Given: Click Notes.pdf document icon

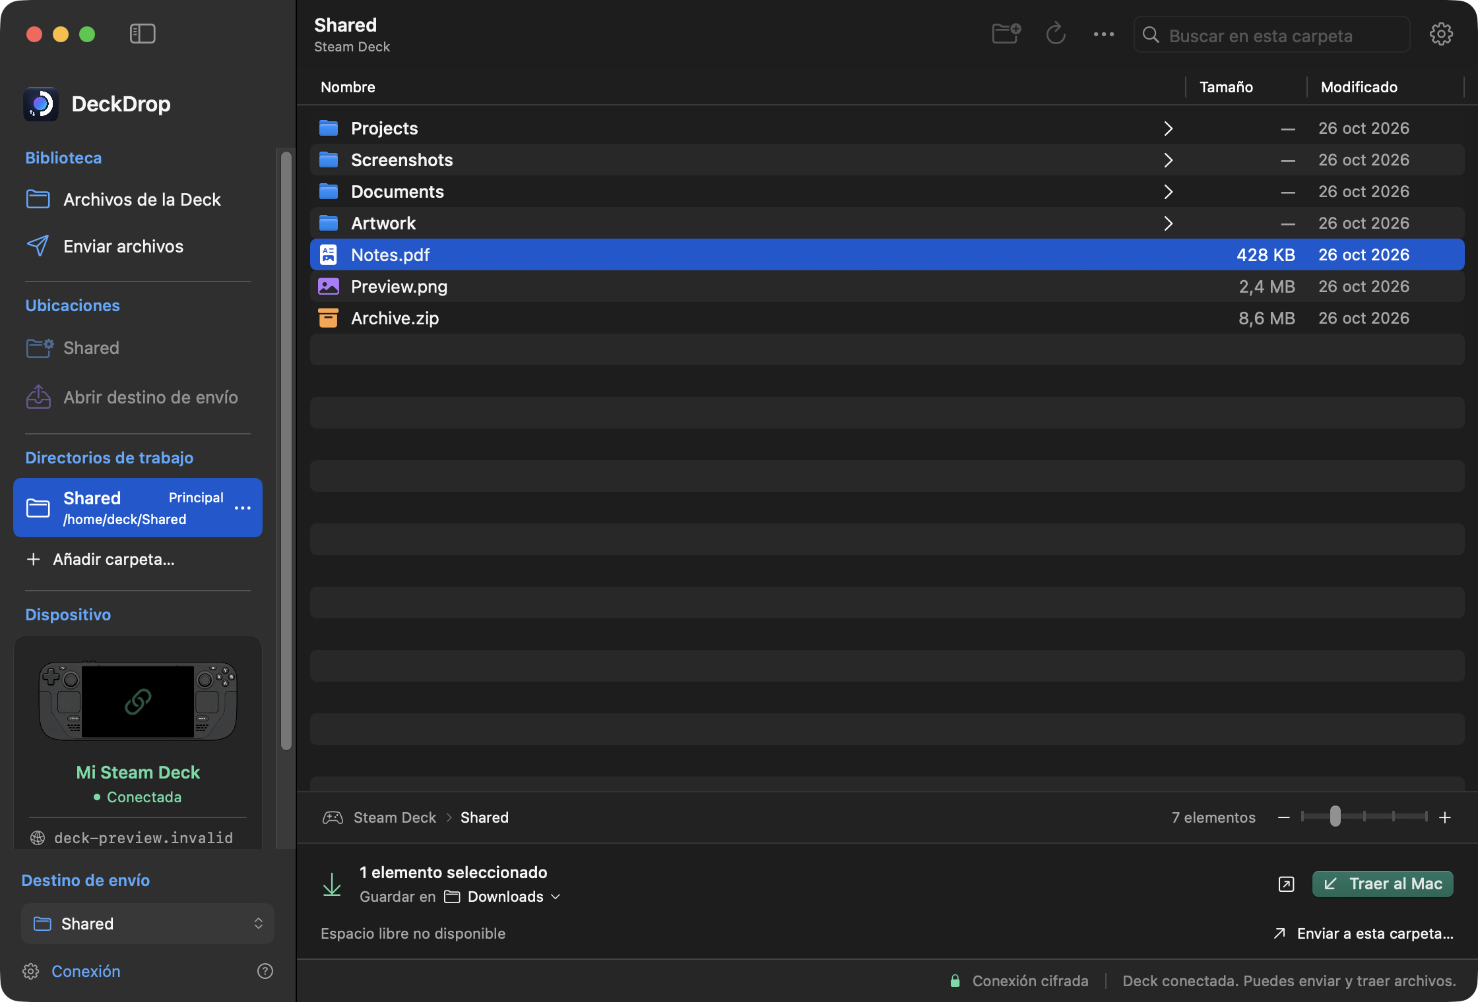Looking at the screenshot, I should click(x=329, y=254).
